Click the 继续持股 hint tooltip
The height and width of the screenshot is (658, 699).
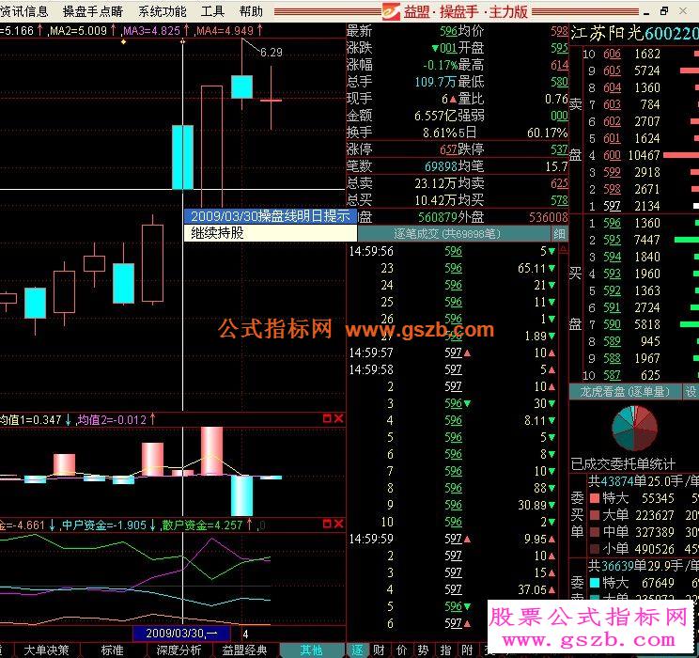click(x=271, y=233)
